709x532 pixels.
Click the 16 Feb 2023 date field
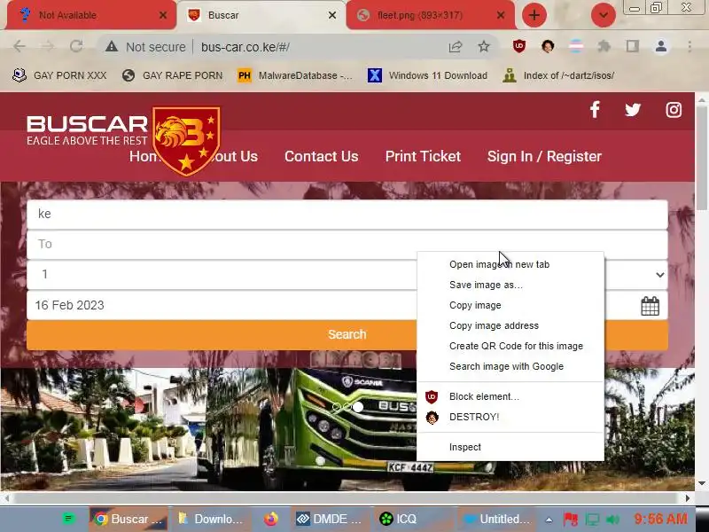tap(347, 305)
